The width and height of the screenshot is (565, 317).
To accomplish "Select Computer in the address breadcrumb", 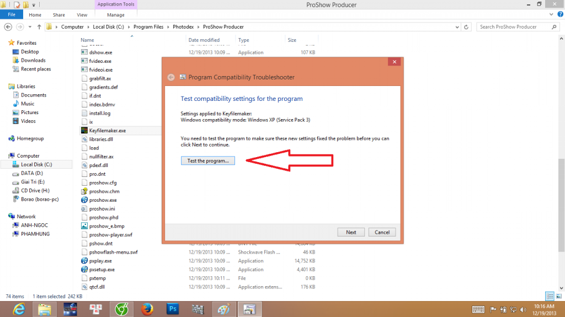I will coord(72,27).
